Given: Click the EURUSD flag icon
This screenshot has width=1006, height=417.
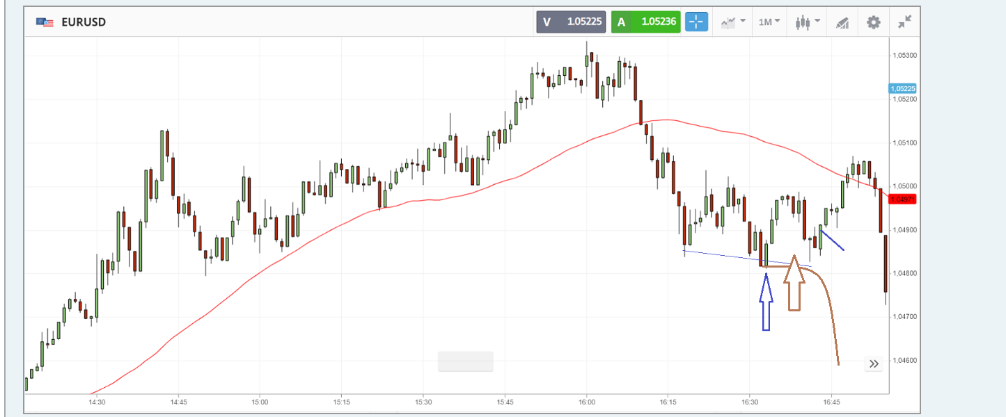Looking at the screenshot, I should 45,22.
